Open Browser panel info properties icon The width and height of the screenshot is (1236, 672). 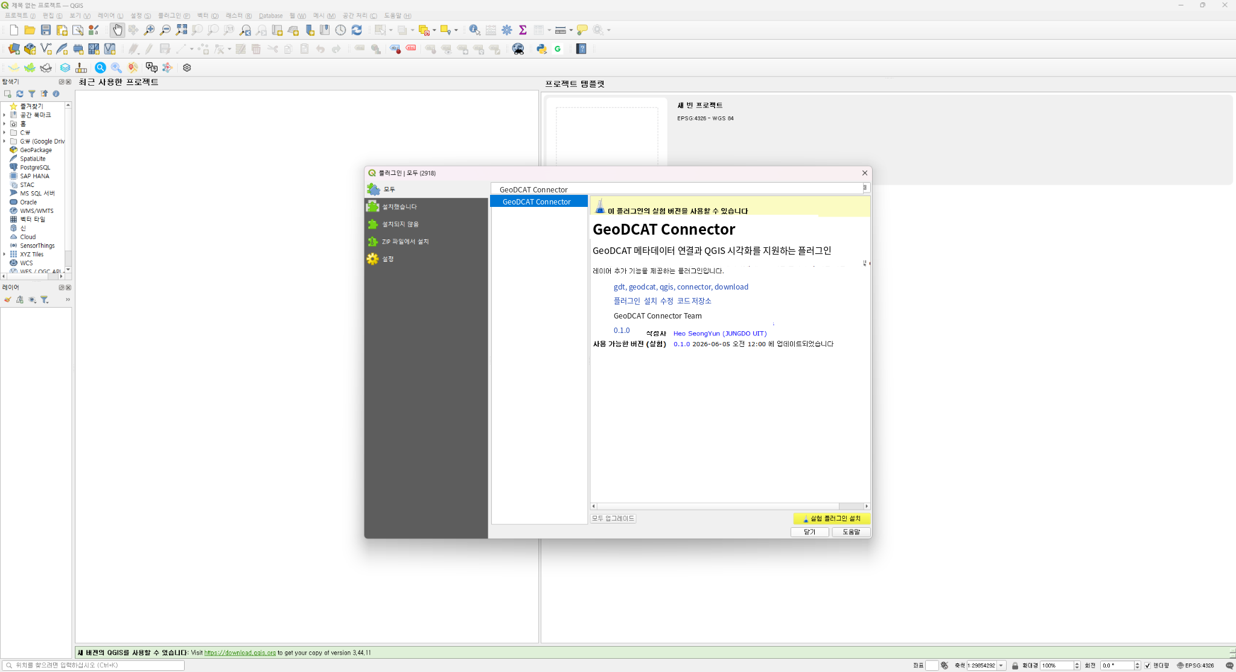[56, 94]
